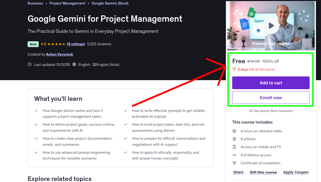
Task: Open the Project Management category
Action: (67, 3)
